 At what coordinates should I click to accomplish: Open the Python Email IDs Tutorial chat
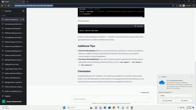pyautogui.click(x=13, y=55)
